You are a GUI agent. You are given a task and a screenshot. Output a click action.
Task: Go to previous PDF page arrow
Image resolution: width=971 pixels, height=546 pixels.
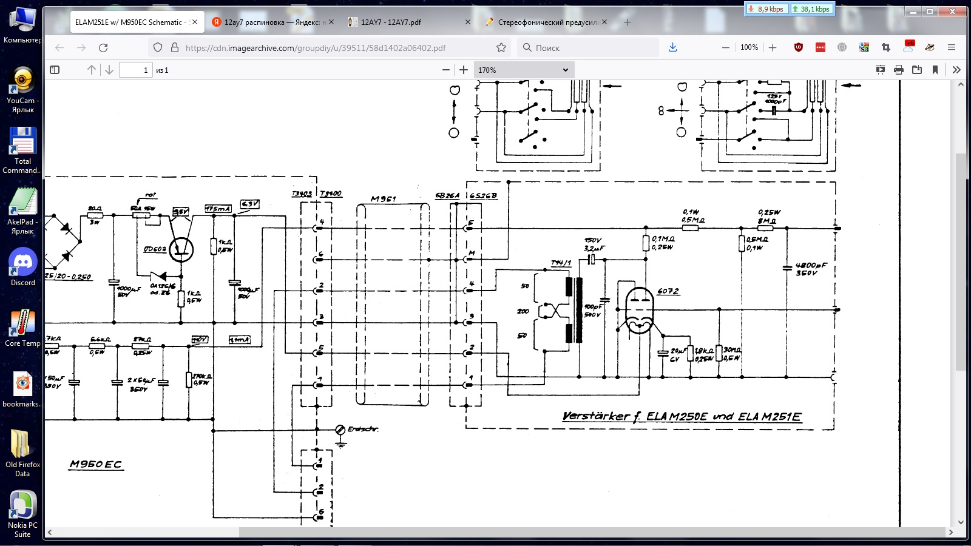tap(92, 70)
